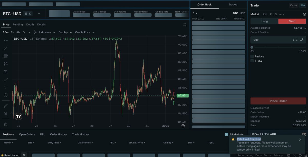Click the order size slider handle
Image resolution: width=308 pixels, height=157 pixels.
tap(252, 47)
